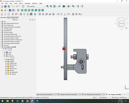Hide the M6-Nut part
The height and width of the screenshot is (103, 129).
[6, 67]
